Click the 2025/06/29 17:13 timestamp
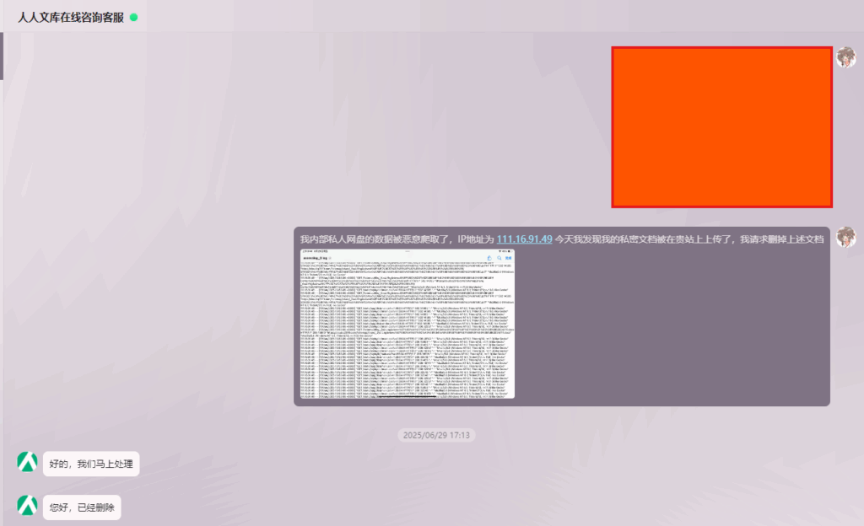This screenshot has width=864, height=526. pos(436,435)
